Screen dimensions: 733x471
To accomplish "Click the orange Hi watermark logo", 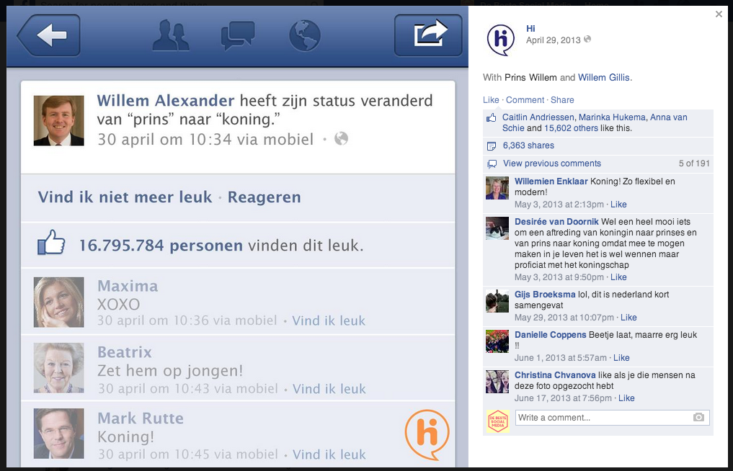I will (x=427, y=434).
